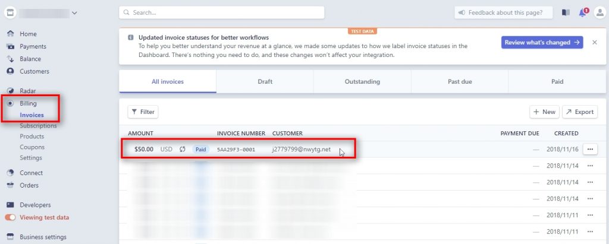Open the Balance section icon

coord(10,59)
